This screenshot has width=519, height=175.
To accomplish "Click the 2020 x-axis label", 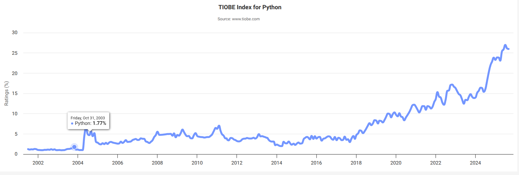I will 396,163.
